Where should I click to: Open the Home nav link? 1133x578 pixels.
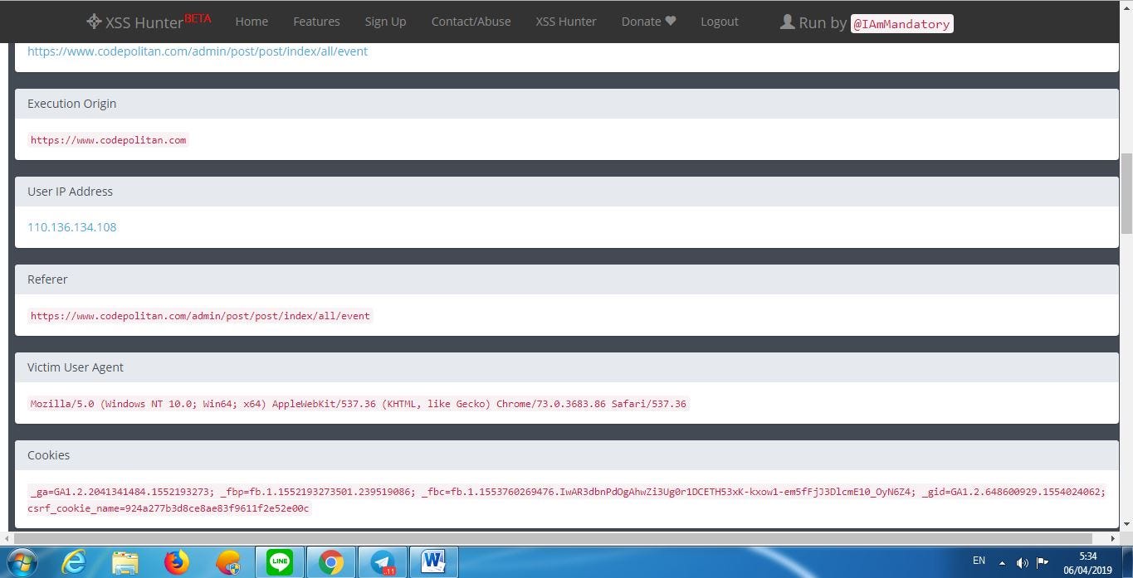click(252, 22)
